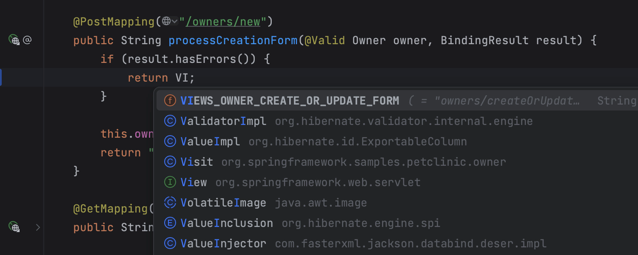Select VIEWS_OWNER_CREATE_OR_UPDATE_FORM from the completion list
Viewport: 638px width, 255px height.
tap(290, 101)
